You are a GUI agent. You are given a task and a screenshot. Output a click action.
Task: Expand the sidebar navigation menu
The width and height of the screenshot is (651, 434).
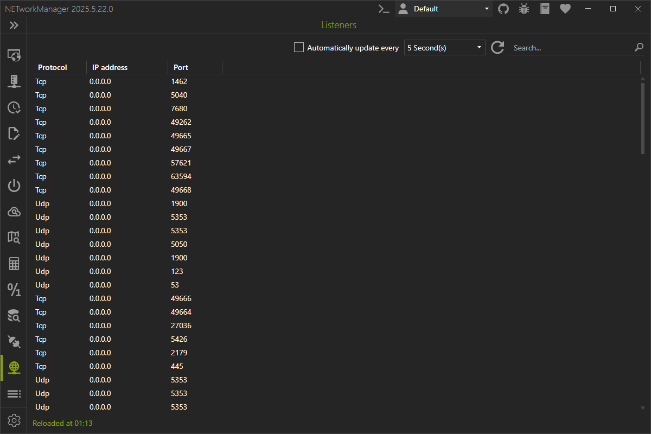[14, 25]
